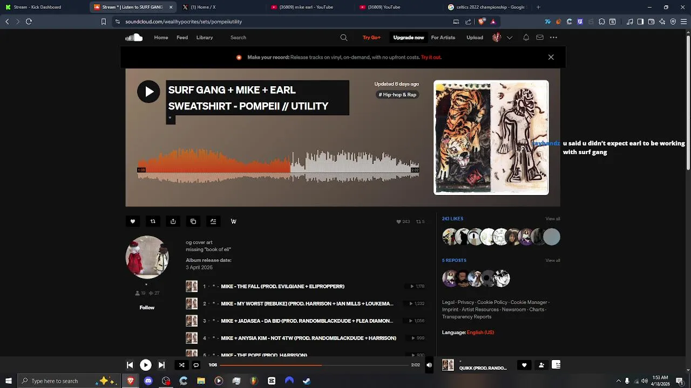
Task: Click the playback progress bar in bottom player
Action: click(x=314, y=365)
